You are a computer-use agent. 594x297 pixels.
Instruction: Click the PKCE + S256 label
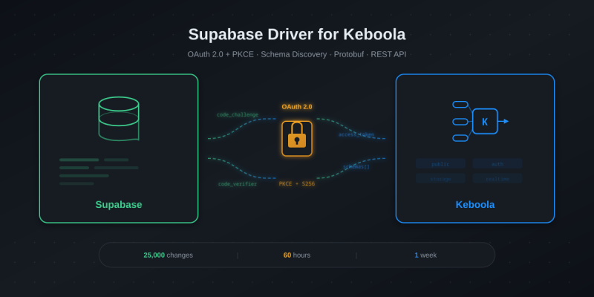(297, 184)
